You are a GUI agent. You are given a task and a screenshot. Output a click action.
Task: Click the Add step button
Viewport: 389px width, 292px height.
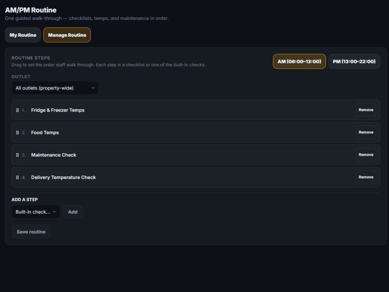(73, 212)
